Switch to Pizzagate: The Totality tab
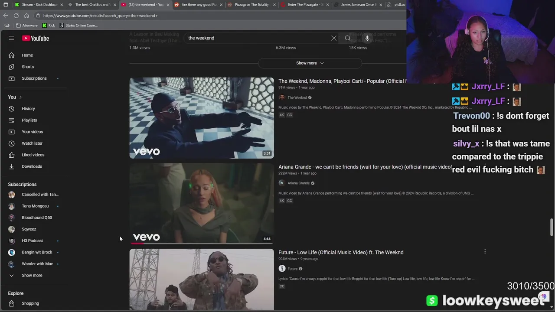 point(251,5)
